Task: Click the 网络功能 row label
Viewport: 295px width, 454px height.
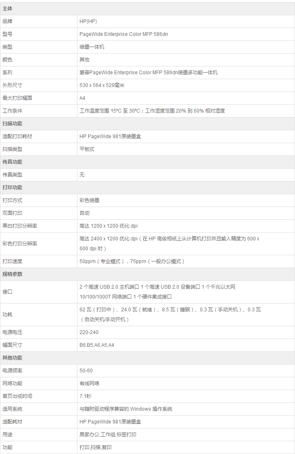Action: coord(12,383)
